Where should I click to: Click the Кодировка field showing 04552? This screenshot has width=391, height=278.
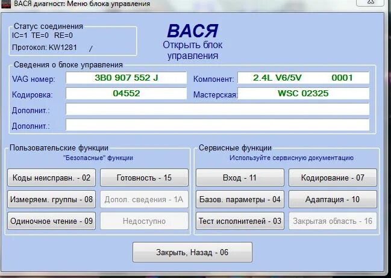[x=126, y=93]
